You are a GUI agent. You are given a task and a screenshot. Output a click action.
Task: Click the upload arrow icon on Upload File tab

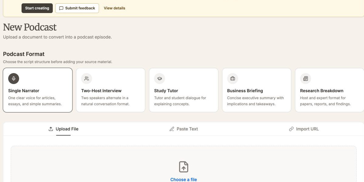51,129
